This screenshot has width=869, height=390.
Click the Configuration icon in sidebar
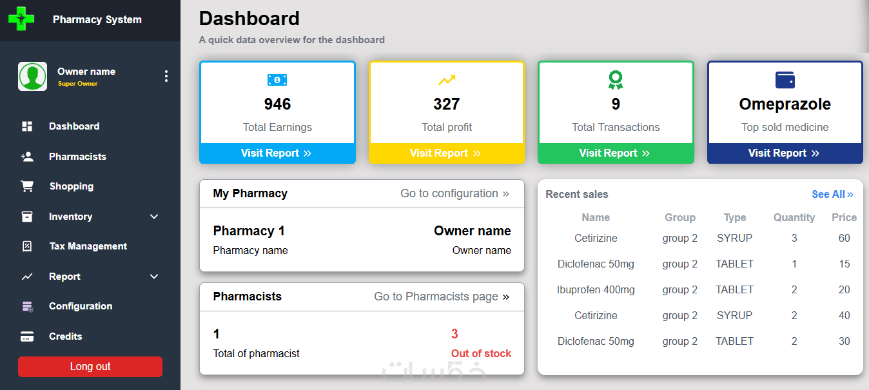(x=27, y=306)
